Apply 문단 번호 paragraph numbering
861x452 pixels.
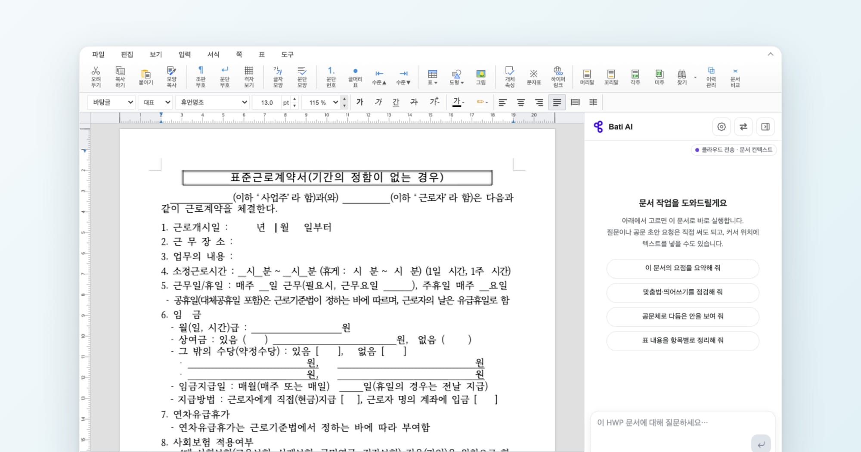[331, 77]
